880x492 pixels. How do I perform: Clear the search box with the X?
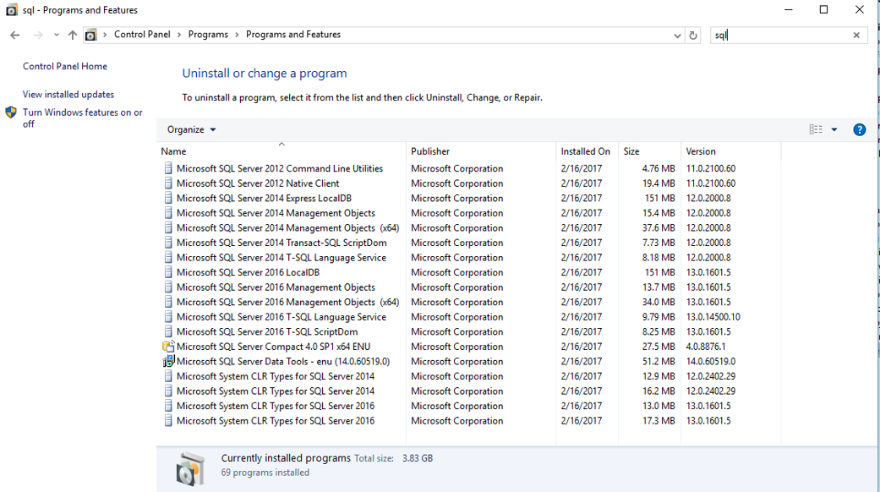click(x=856, y=36)
